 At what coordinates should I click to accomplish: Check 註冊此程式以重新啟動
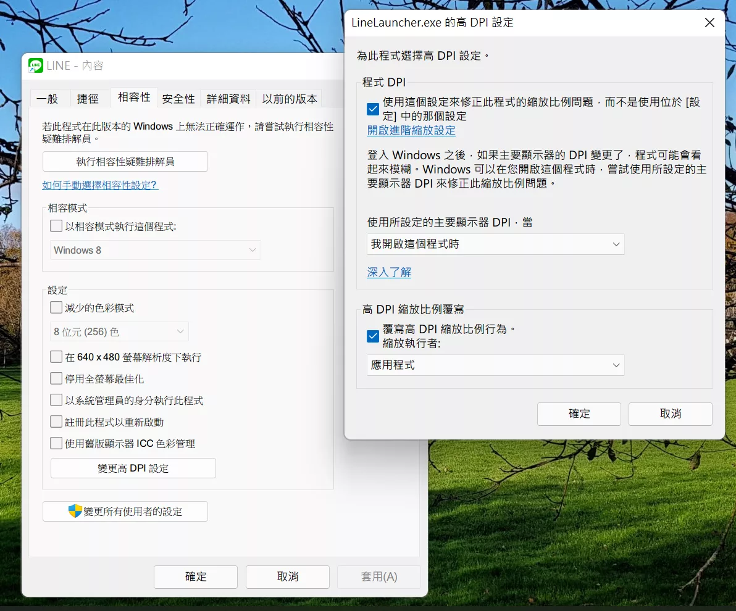click(56, 422)
